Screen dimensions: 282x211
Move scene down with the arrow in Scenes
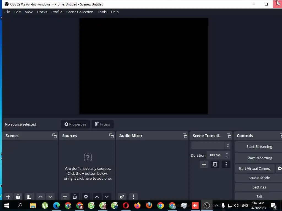[x=50, y=197]
